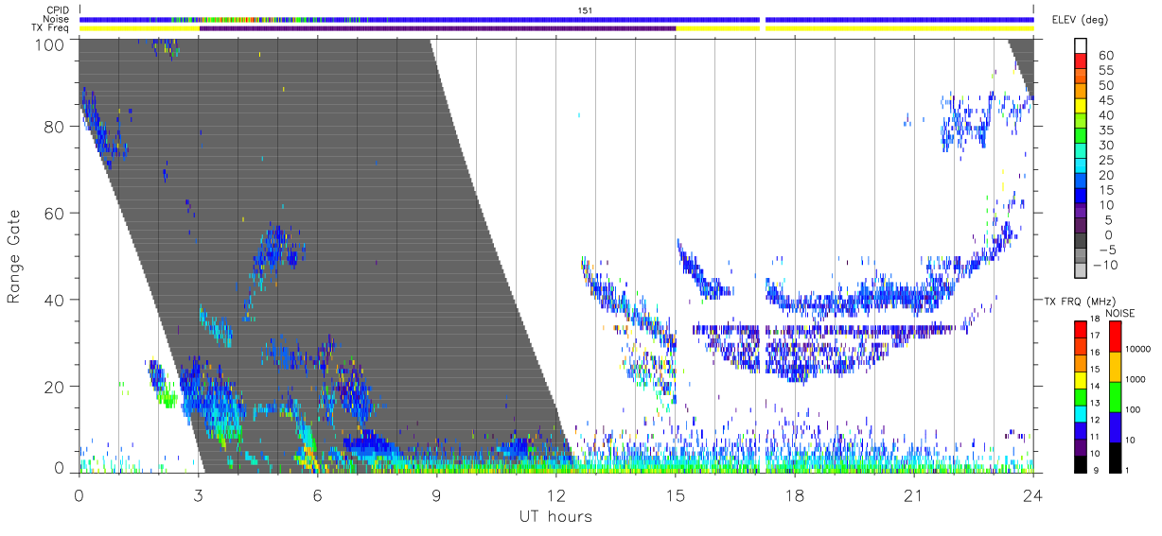The width and height of the screenshot is (1162, 536).
Task: Click the 15 tick label on UT hours axis
Action: pos(676,495)
